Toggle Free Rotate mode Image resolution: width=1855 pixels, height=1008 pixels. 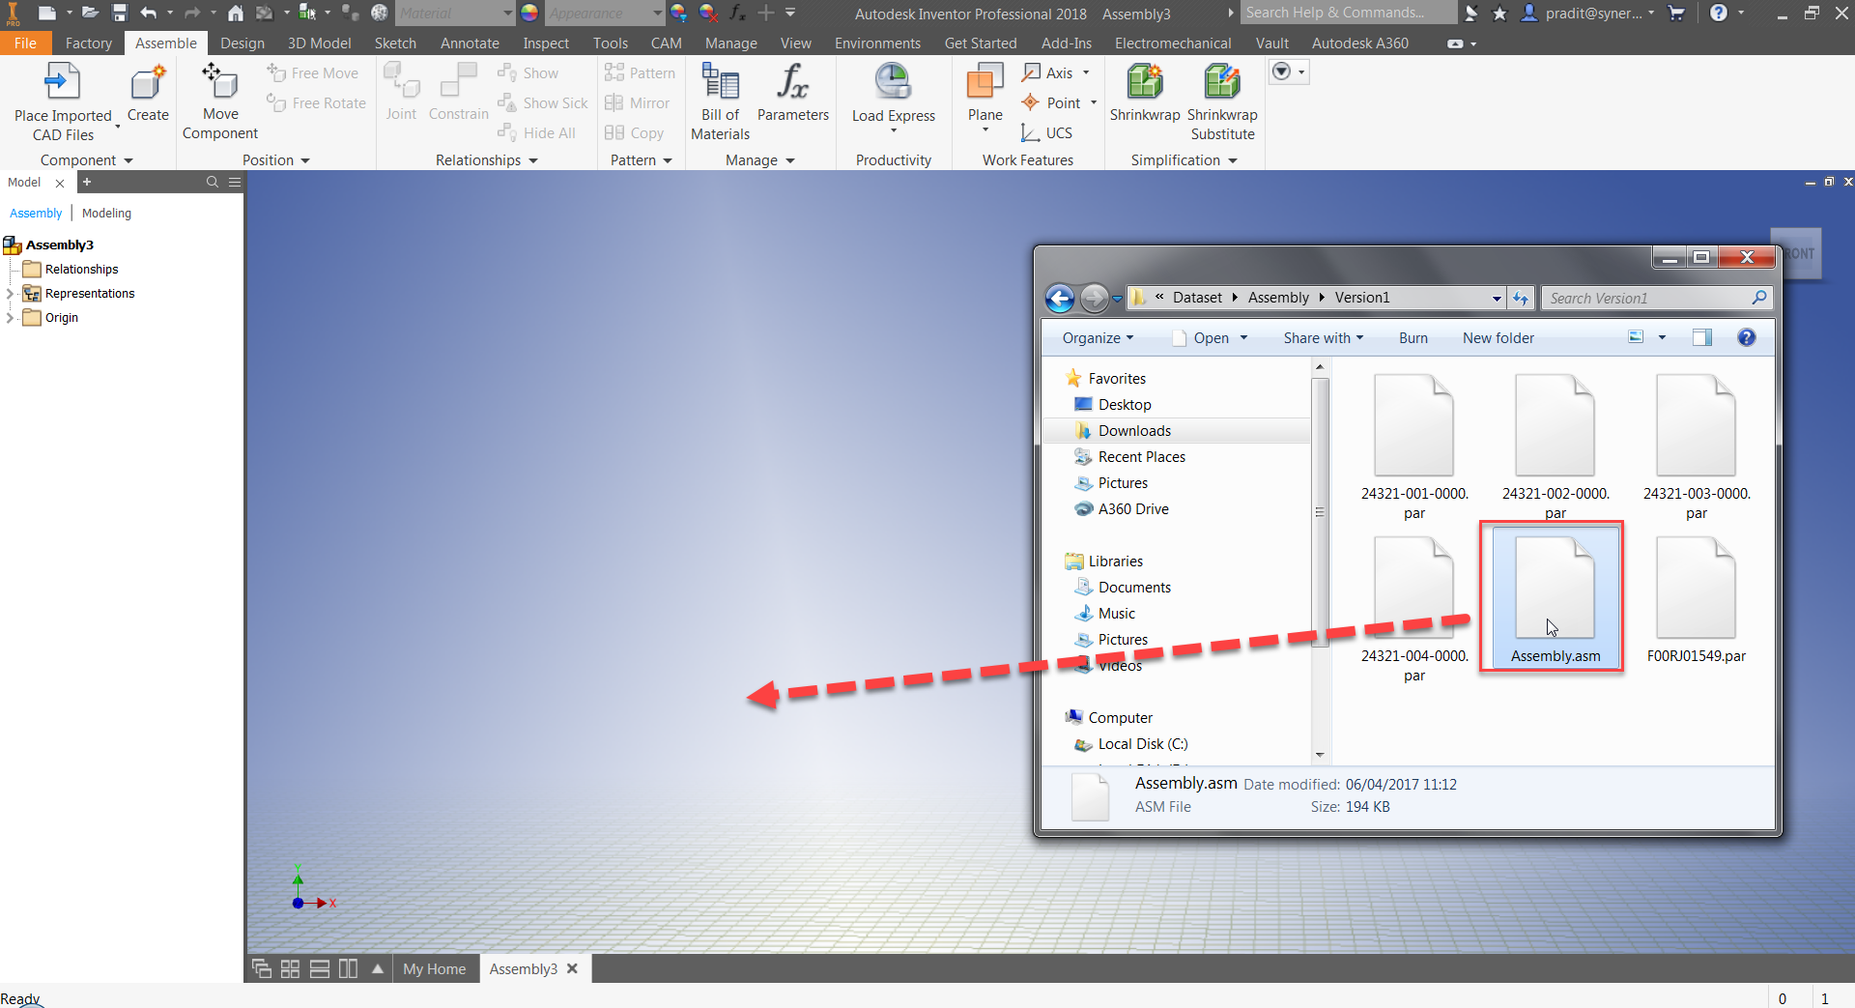pos(316,102)
